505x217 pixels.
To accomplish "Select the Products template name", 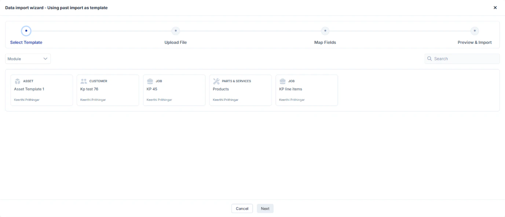I will (221, 89).
